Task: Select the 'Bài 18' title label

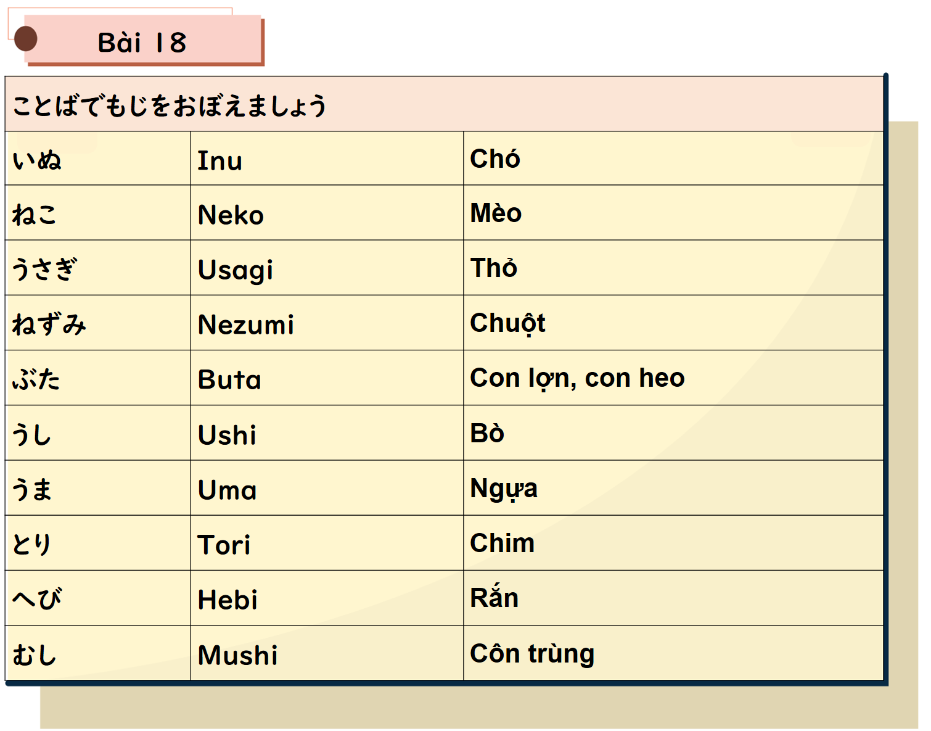Action: [x=142, y=43]
